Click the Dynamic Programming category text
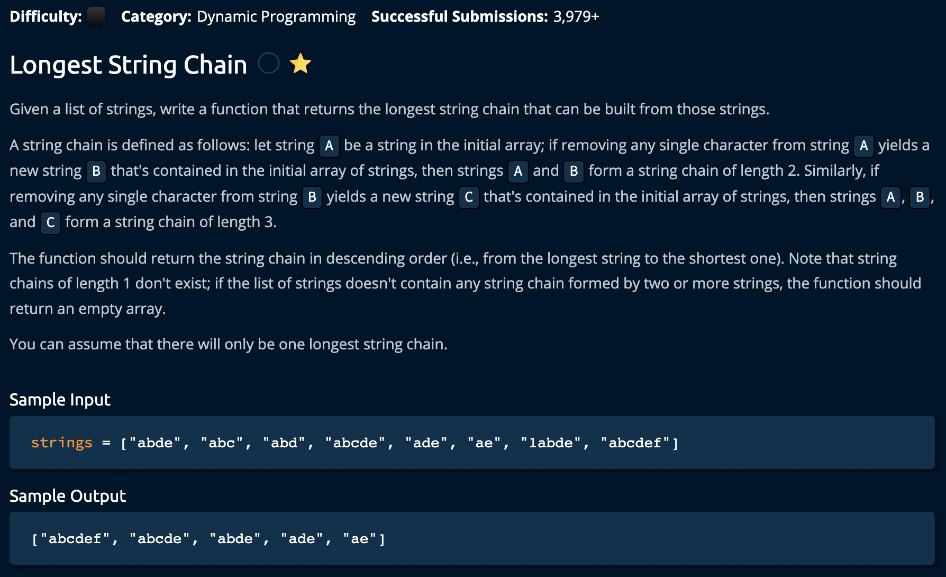946x577 pixels. [x=276, y=17]
